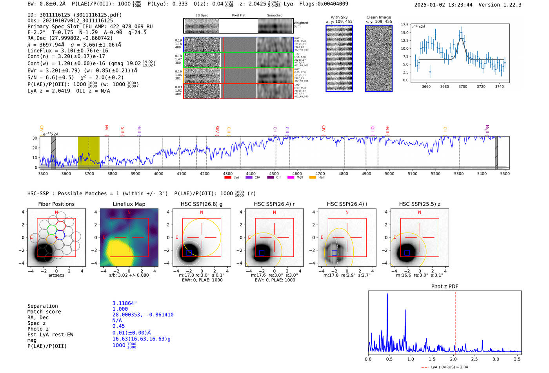The image size is (549, 373).
Task: Select the red-bordered 2D spectrum row
Action: click(x=238, y=91)
